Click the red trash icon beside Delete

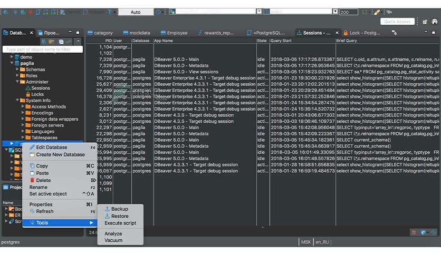pyautogui.click(x=32, y=180)
